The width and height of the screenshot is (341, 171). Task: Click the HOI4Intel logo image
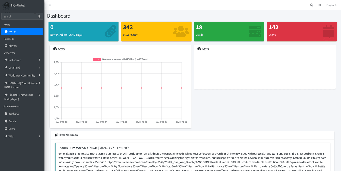point(6,5)
